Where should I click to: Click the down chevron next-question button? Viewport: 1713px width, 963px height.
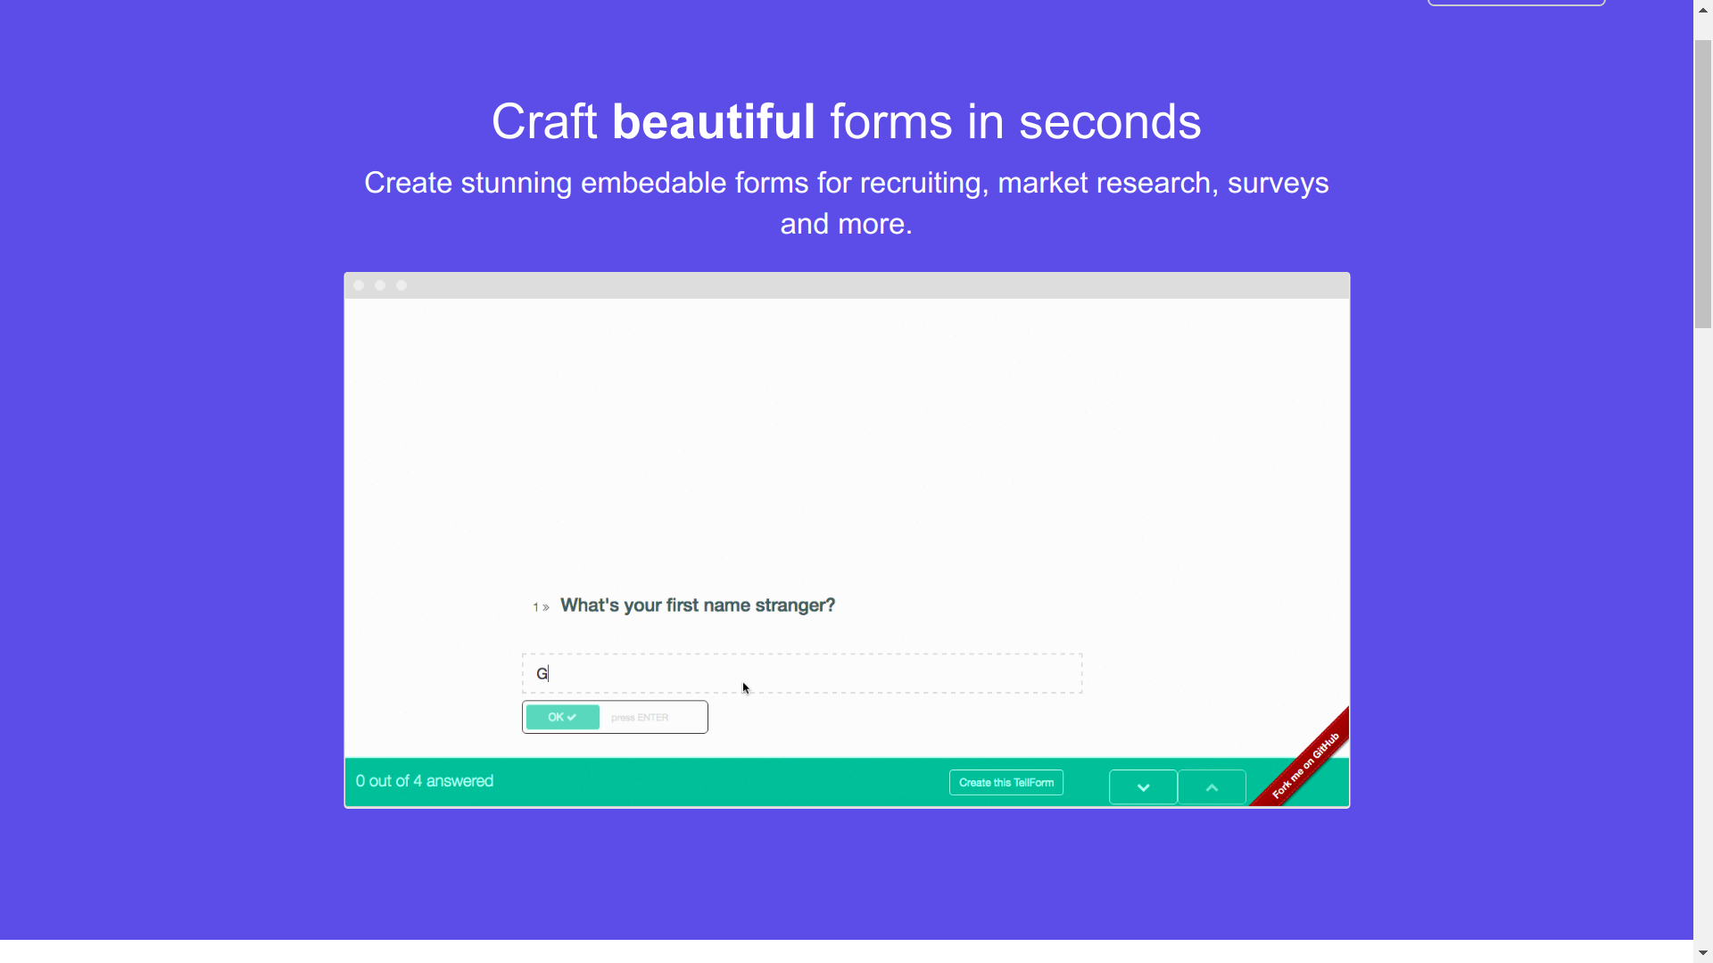click(x=1143, y=787)
